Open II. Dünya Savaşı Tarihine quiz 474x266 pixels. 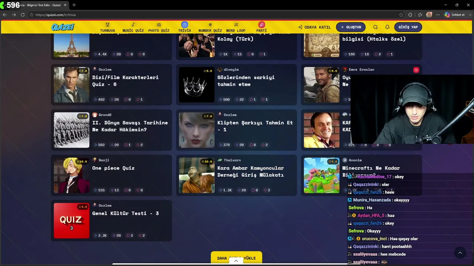[x=130, y=126]
